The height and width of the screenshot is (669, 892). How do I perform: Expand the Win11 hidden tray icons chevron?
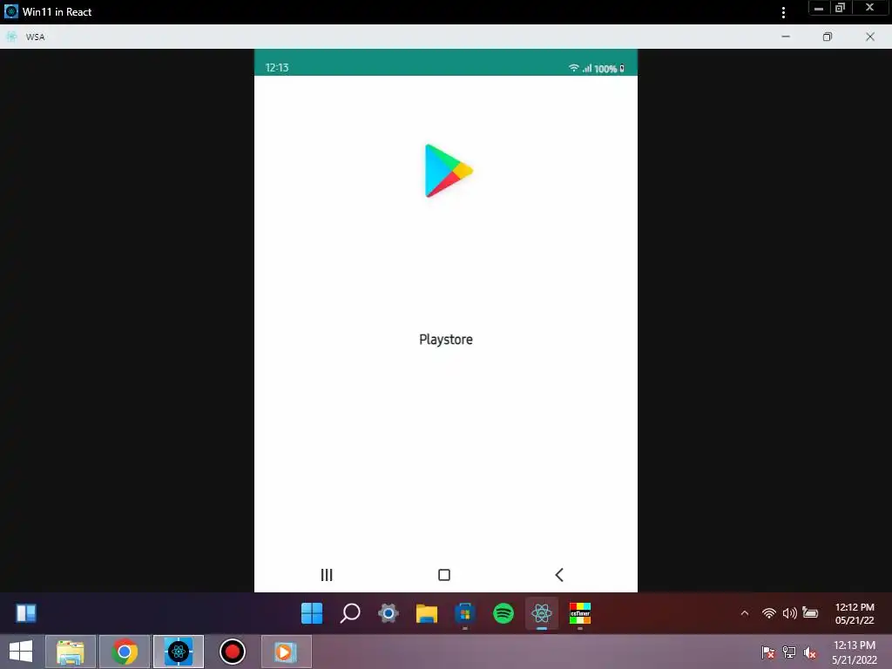pos(745,612)
